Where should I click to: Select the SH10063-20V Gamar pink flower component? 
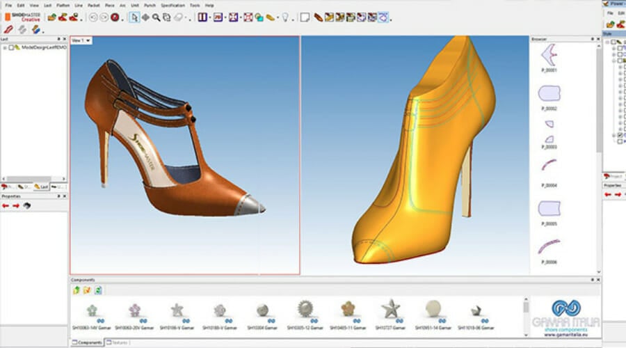click(x=134, y=310)
